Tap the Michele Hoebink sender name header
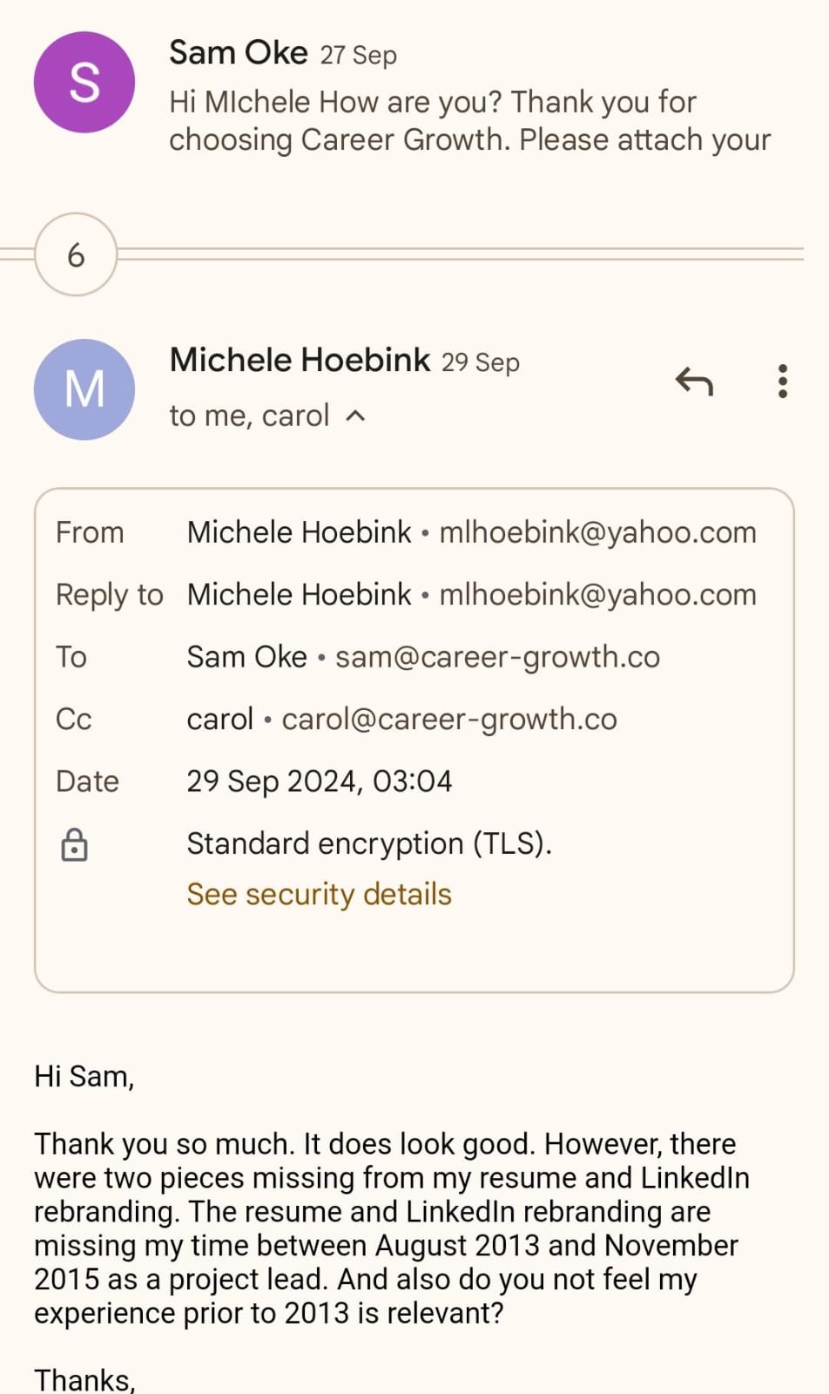This screenshot has height=1394, width=829. pos(300,360)
